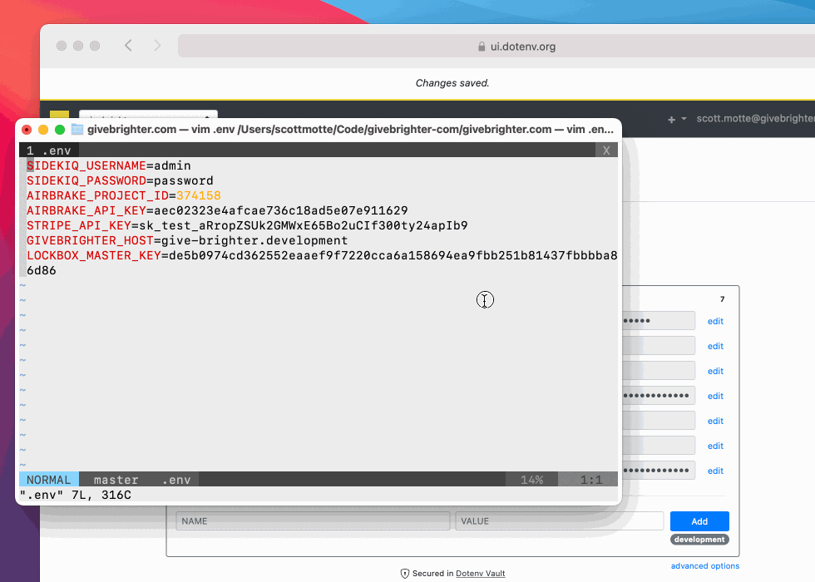Click the AIRBRAKE_API_KEY line in vim
The image size is (815, 582).
coord(217,210)
